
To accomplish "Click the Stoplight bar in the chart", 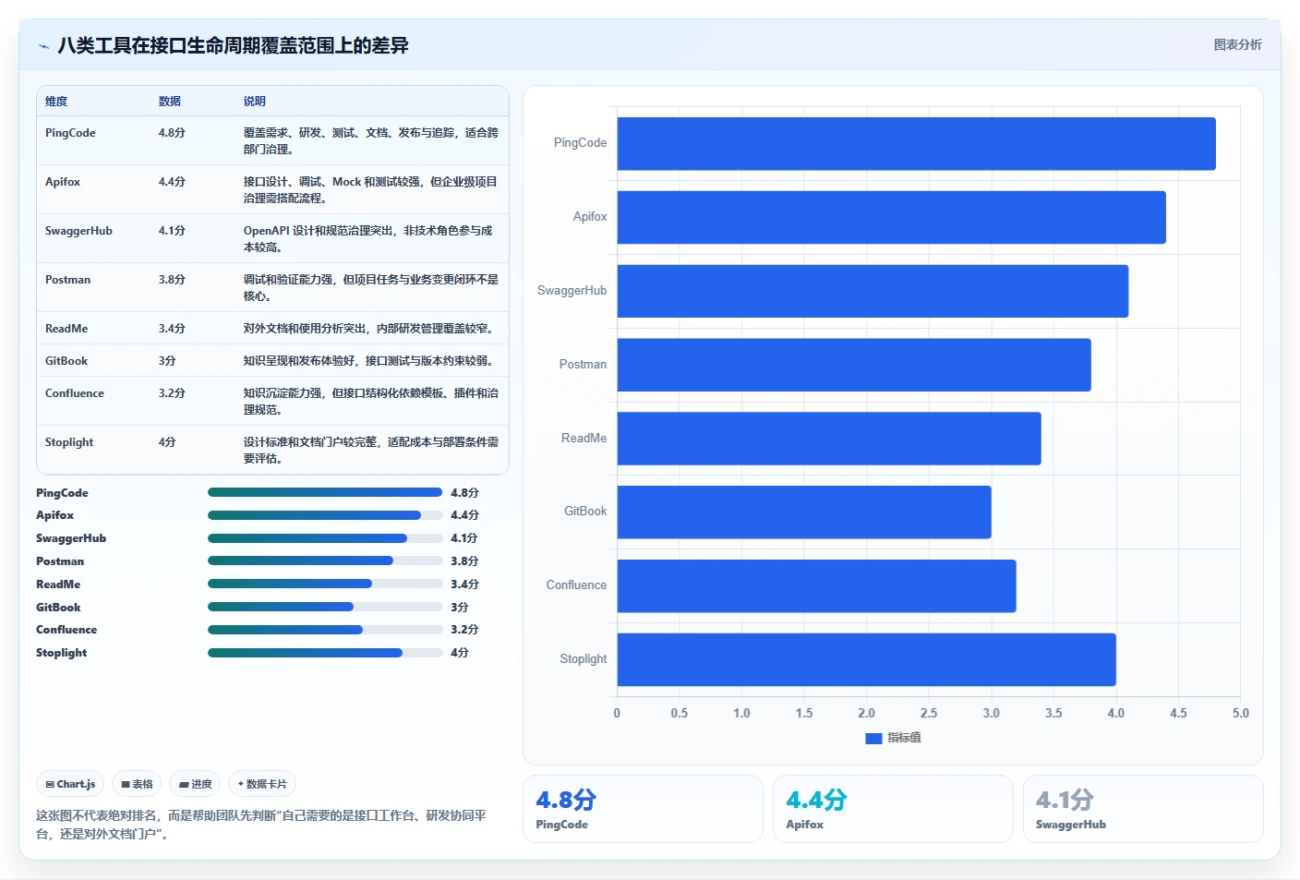I will click(866, 659).
